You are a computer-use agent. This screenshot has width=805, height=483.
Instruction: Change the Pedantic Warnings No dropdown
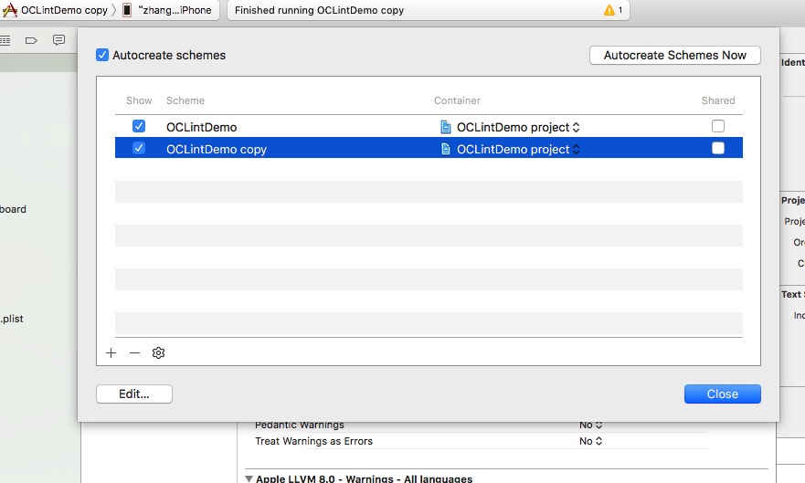coord(590,425)
